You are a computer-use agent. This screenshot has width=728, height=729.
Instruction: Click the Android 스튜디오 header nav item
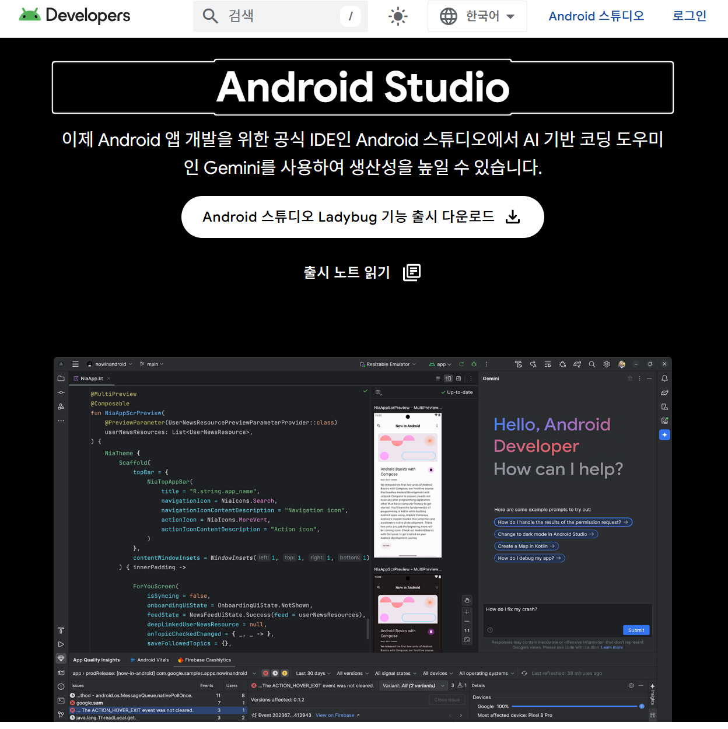click(596, 16)
